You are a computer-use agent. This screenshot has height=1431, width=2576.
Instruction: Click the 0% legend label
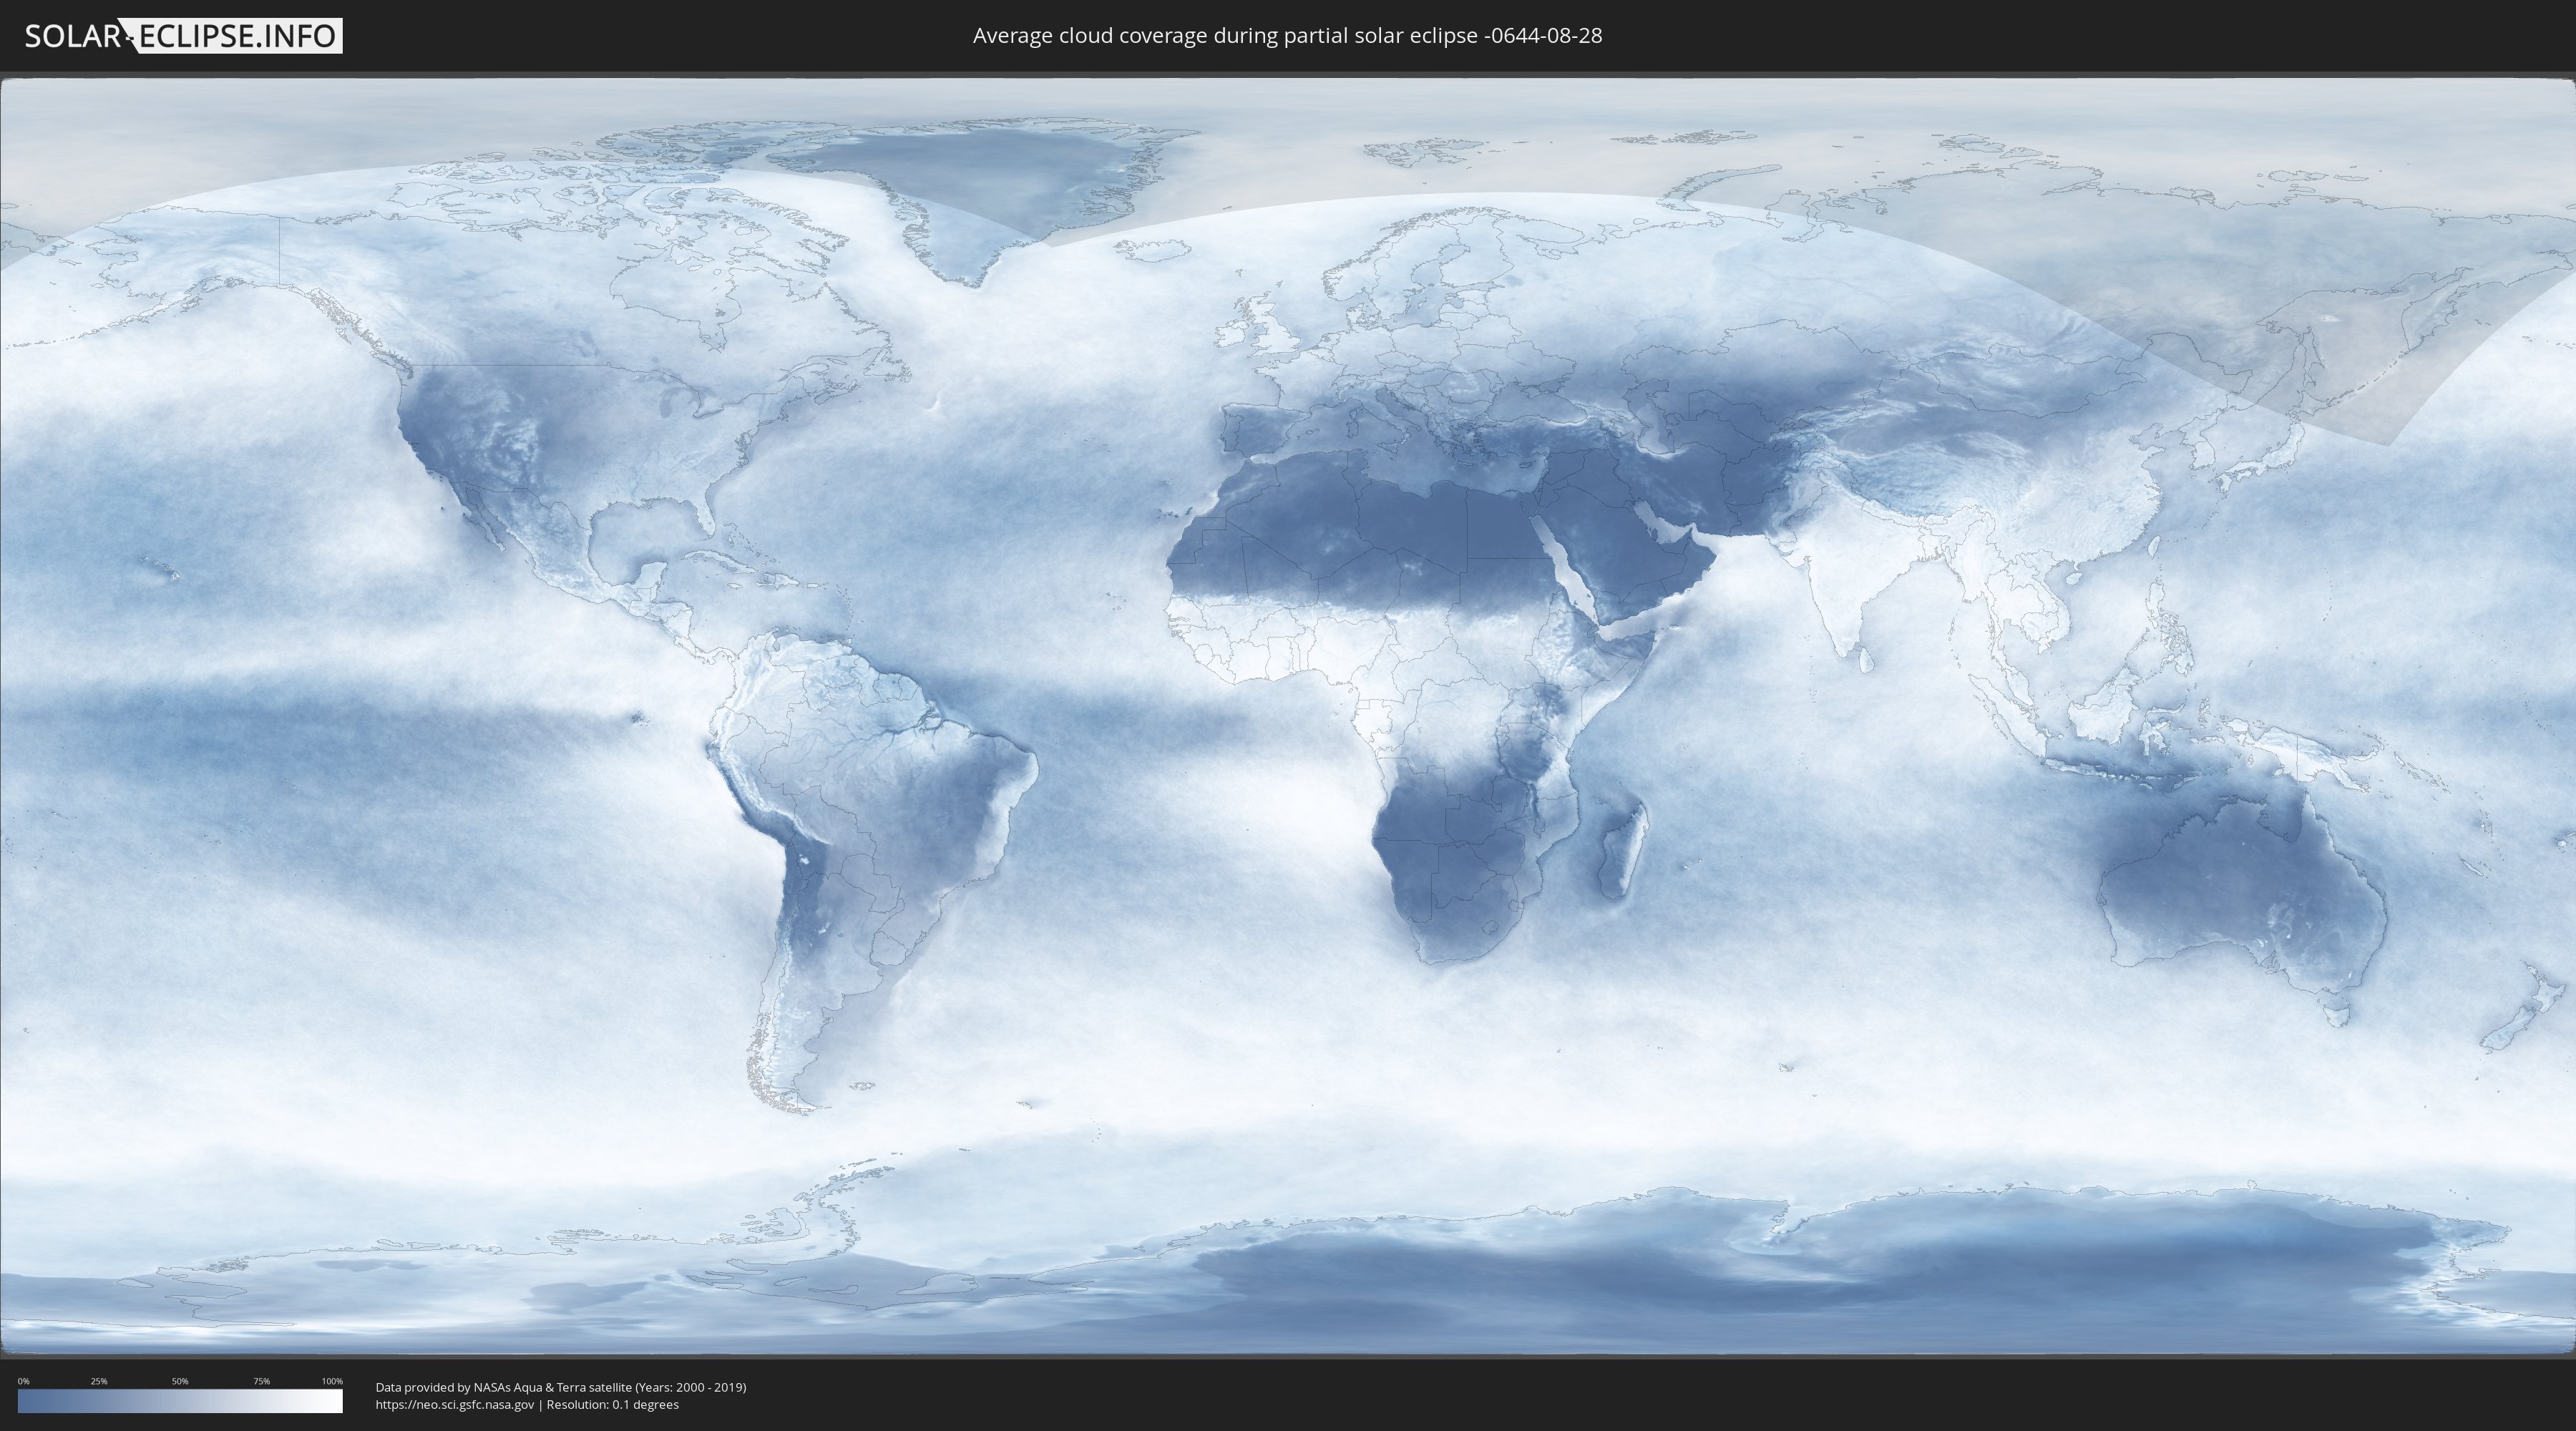[24, 1381]
